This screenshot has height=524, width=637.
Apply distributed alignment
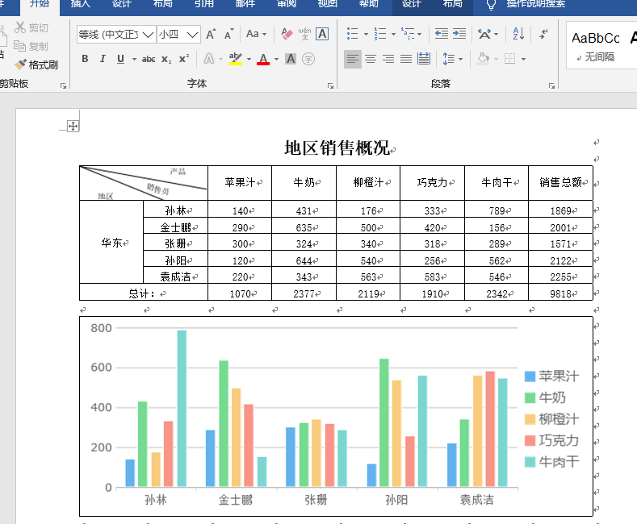424,59
